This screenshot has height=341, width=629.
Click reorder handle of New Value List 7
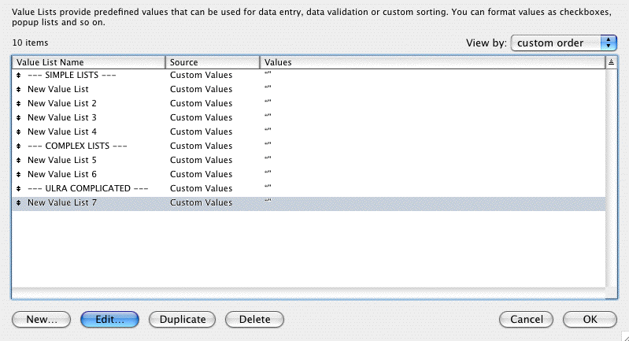pos(18,202)
